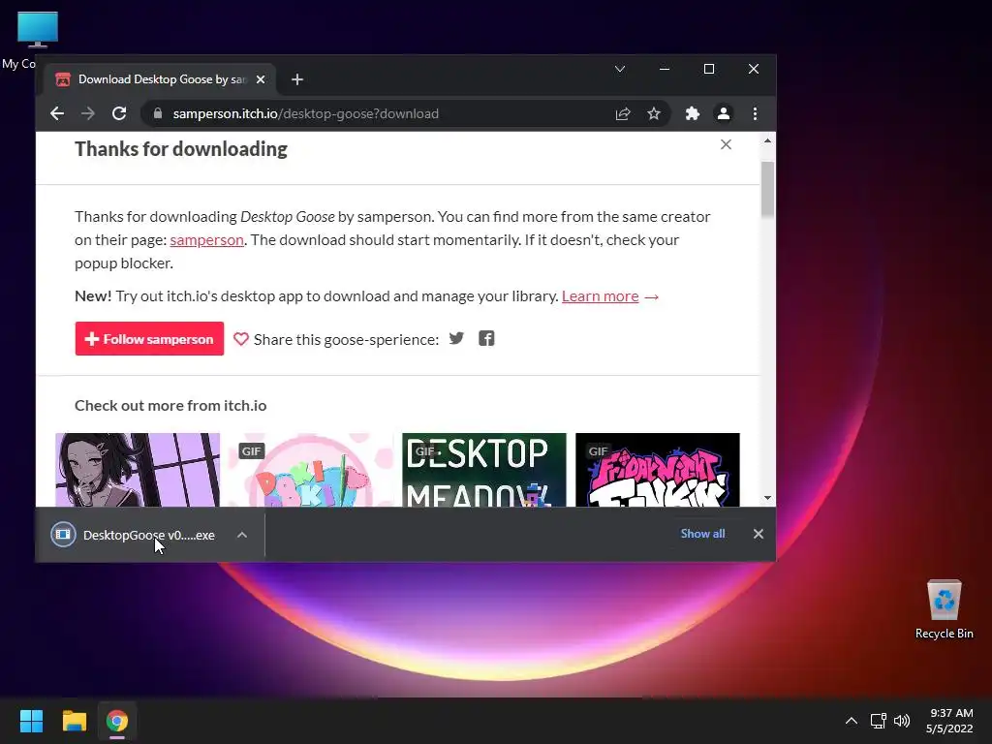This screenshot has width=992, height=744.
Task: Click the forward navigation arrow
Action: pos(88,114)
